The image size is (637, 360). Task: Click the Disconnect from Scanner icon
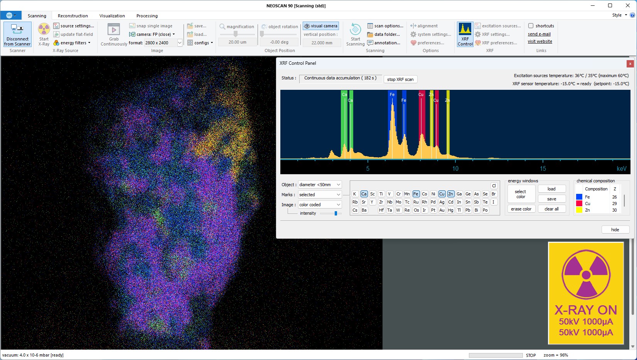click(x=17, y=29)
